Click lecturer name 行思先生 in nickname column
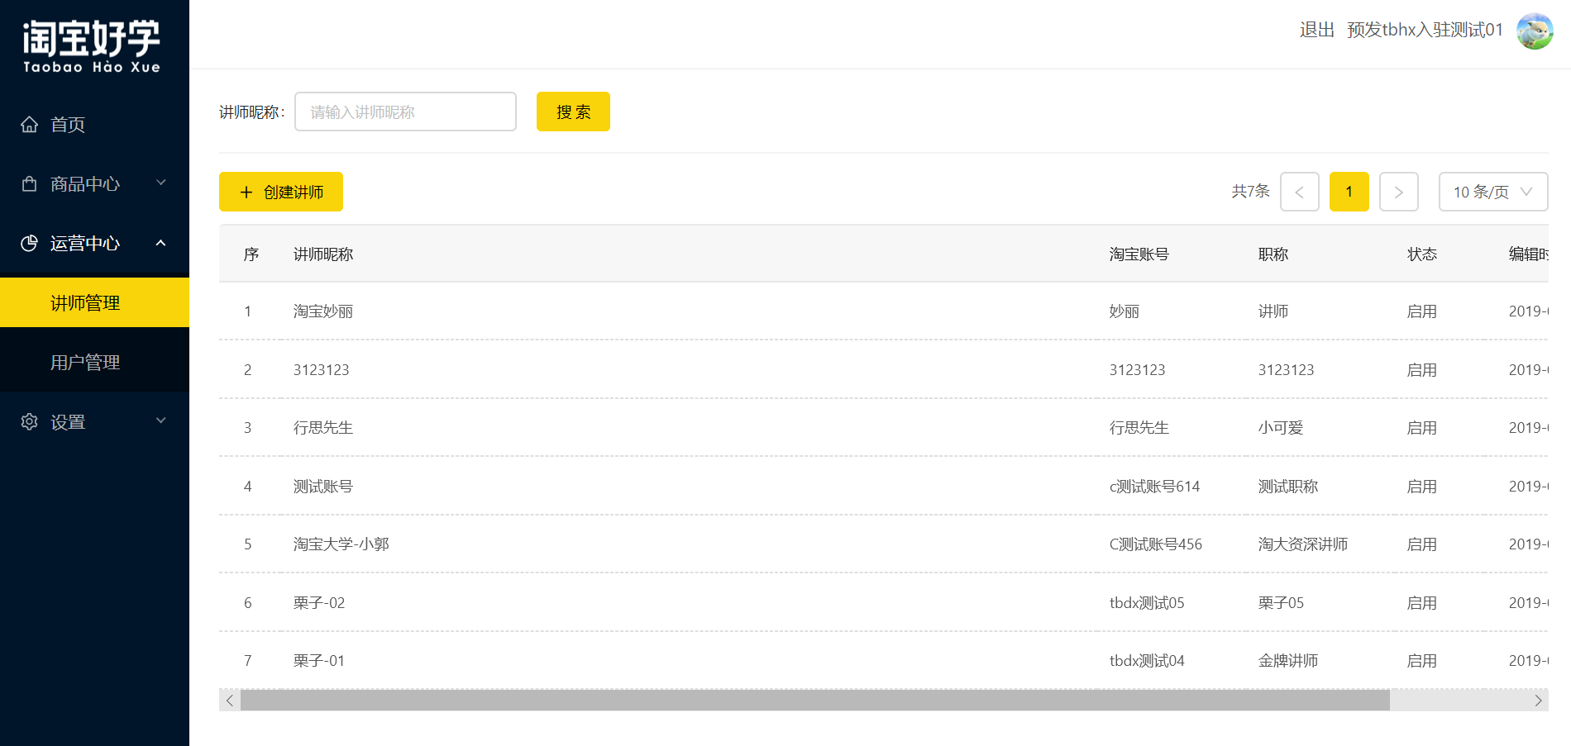Viewport: 1571px width, 746px height. [323, 428]
